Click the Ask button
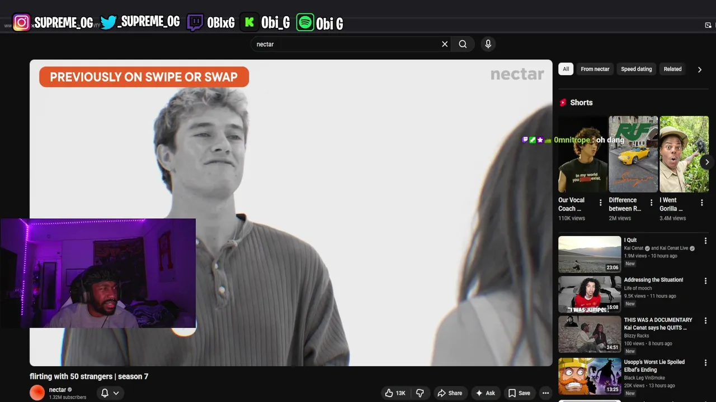The width and height of the screenshot is (716, 402). click(x=485, y=393)
